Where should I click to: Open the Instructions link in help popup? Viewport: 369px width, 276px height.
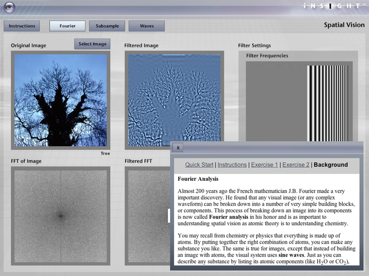coord(232,165)
